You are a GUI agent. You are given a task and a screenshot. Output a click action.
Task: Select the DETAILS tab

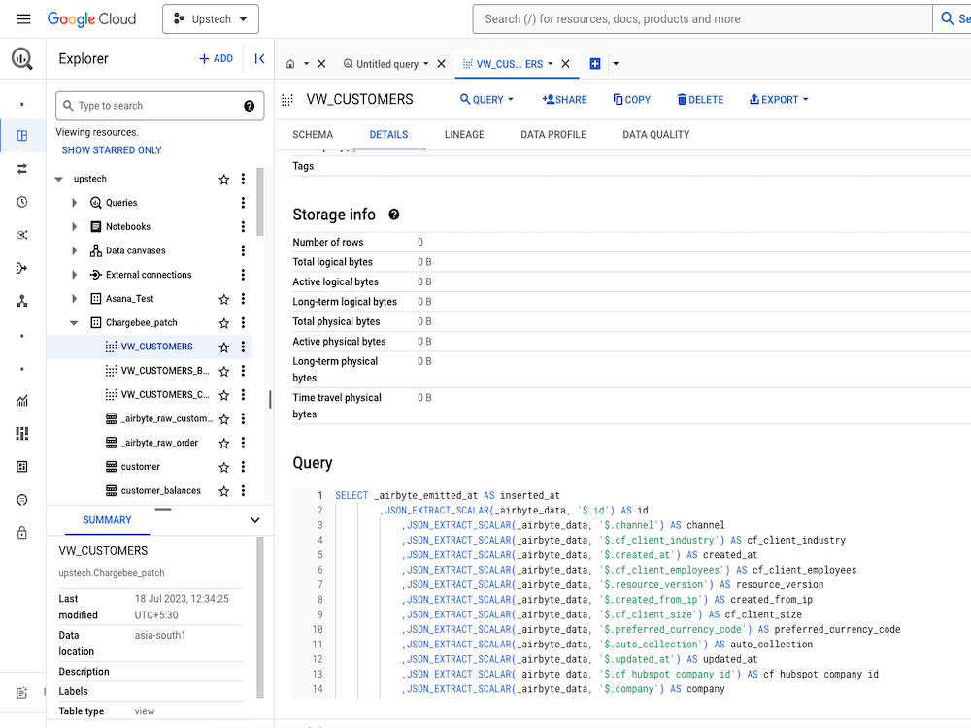389,134
